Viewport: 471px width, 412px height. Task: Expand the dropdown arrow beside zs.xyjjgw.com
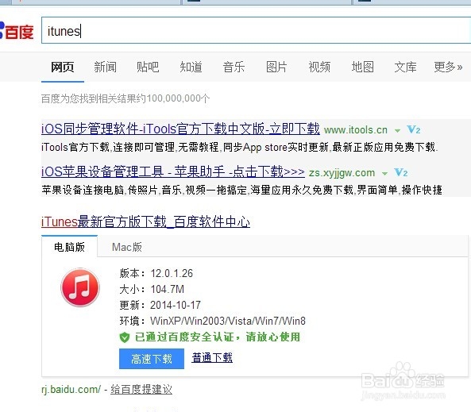point(384,174)
